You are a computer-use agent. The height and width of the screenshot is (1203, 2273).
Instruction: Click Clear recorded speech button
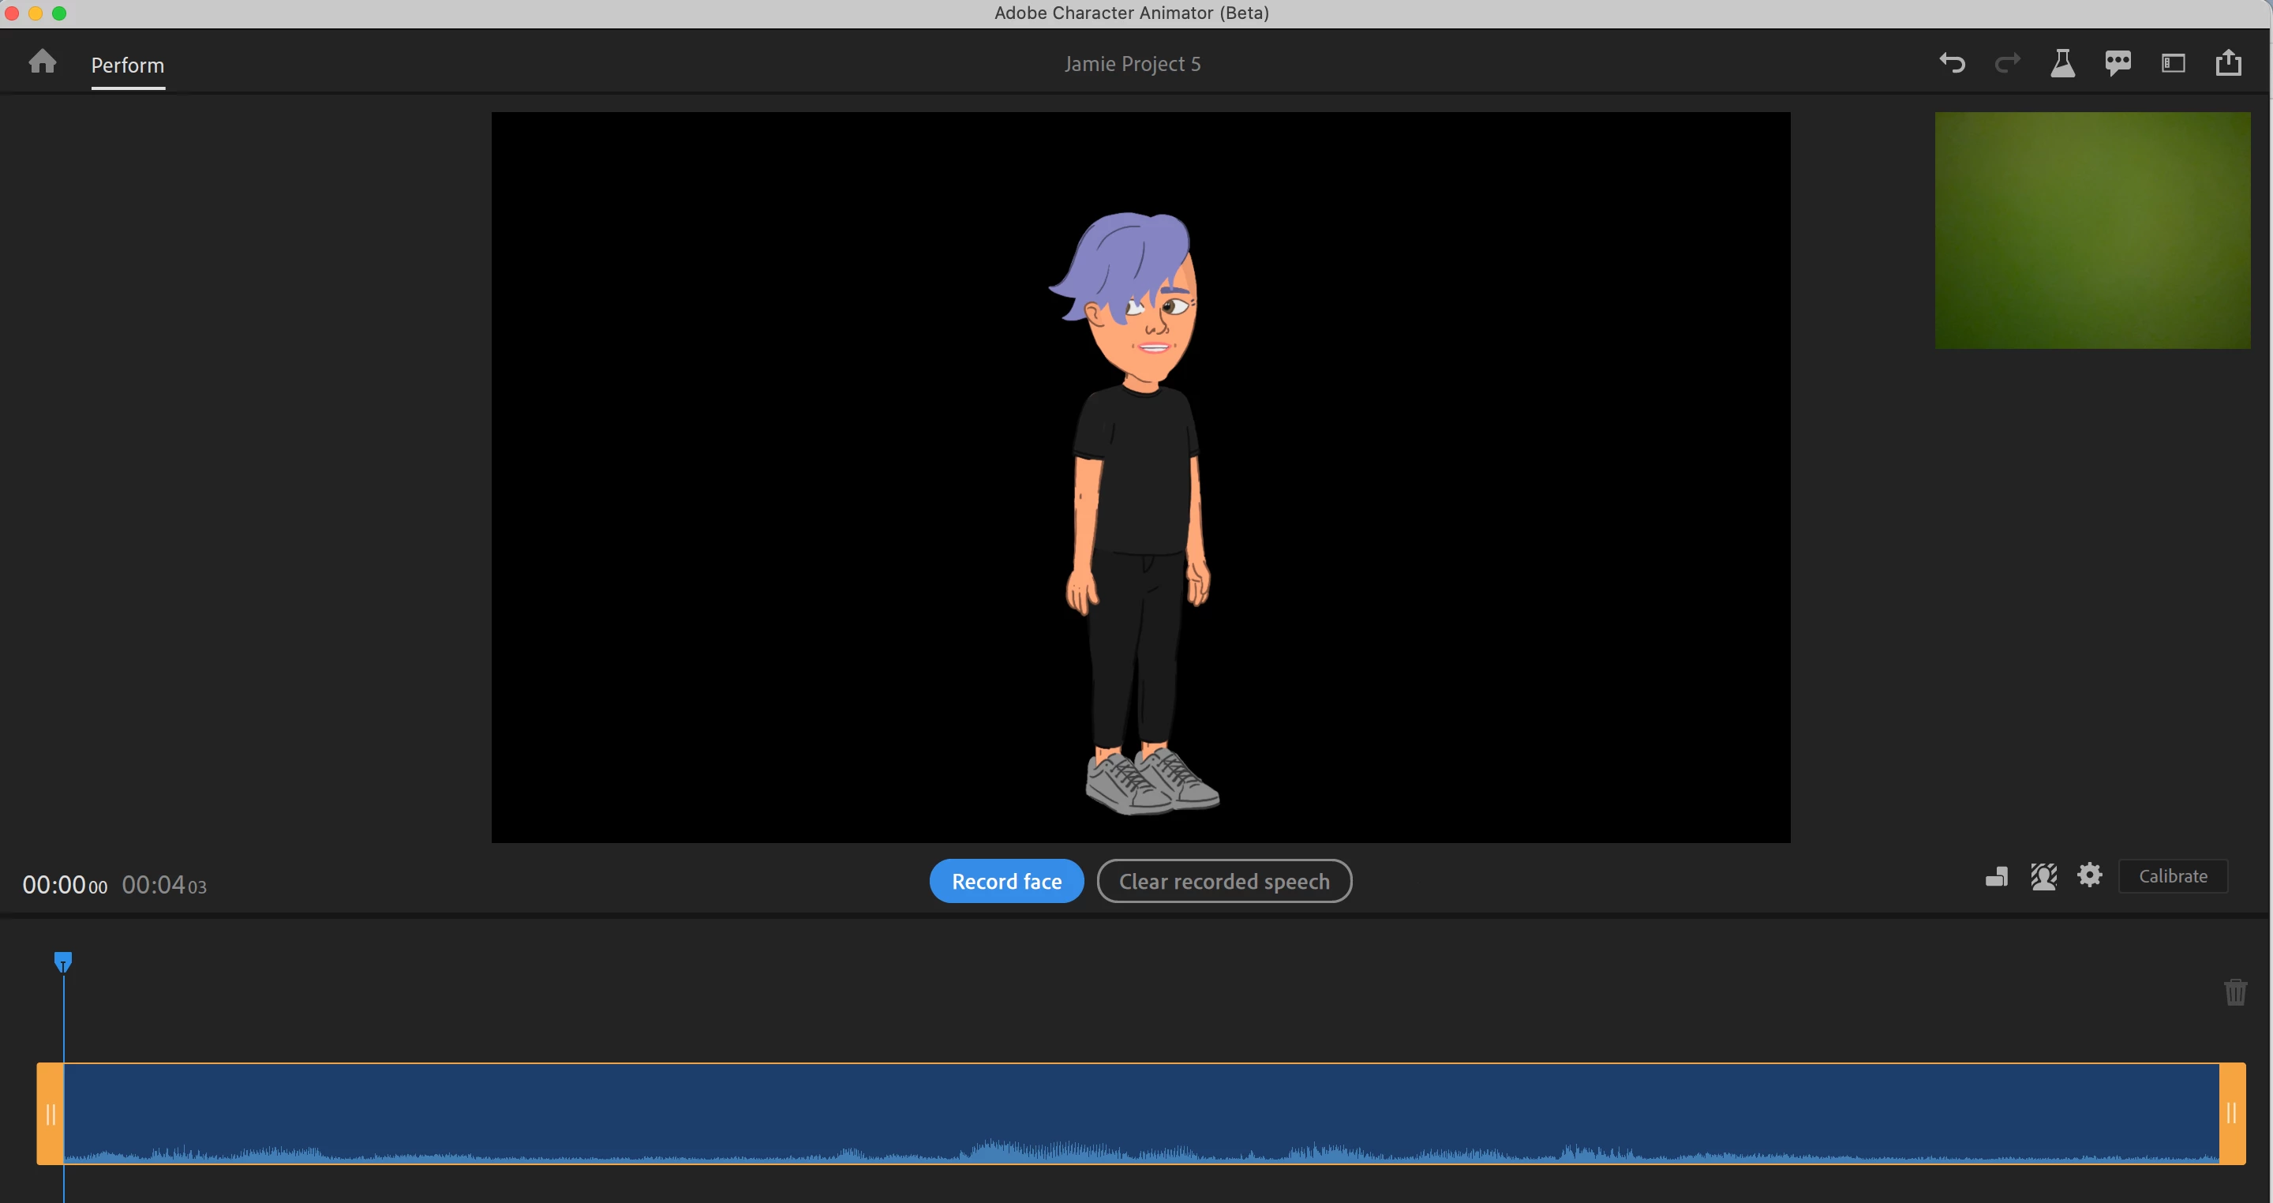click(1224, 881)
